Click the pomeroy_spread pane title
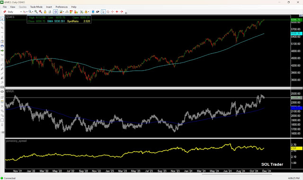The image size is (303, 180). pos(16,141)
